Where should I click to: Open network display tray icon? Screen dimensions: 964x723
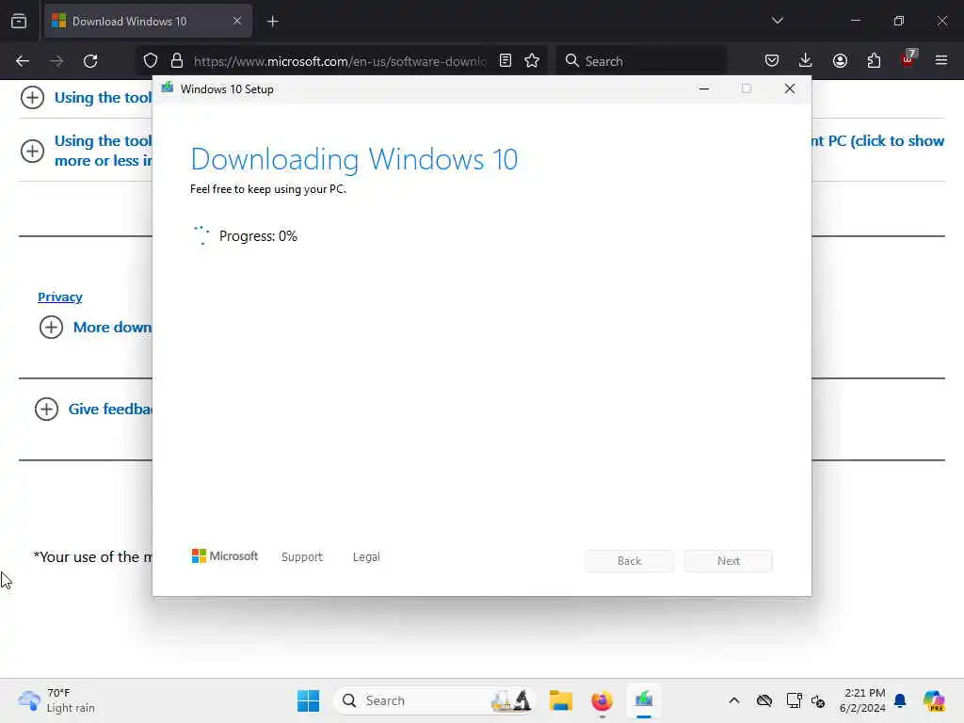click(794, 700)
